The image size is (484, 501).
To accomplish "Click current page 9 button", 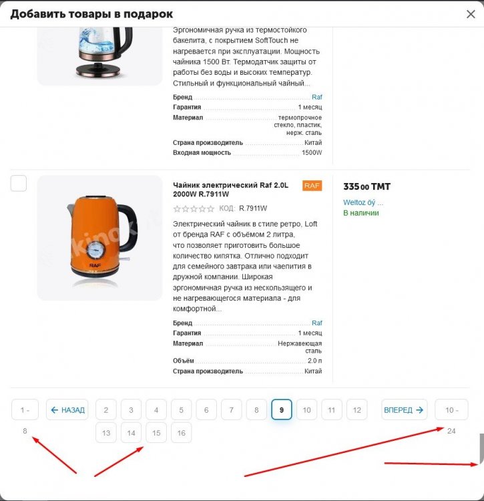I will pos(282,409).
